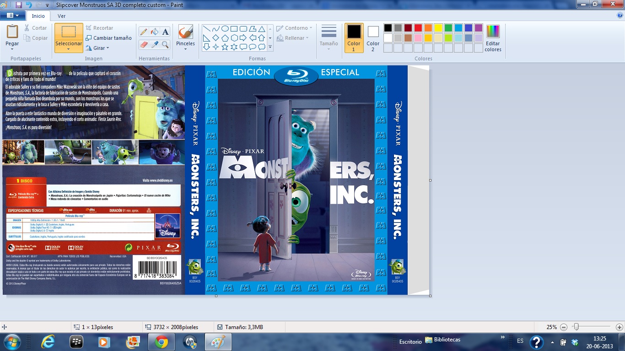
Task: Open Editar colores dialog
Action: click(493, 38)
